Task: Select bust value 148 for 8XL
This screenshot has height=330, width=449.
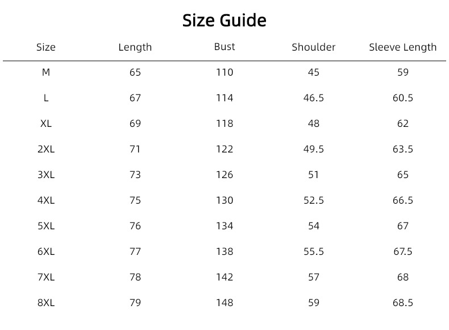Action: click(x=224, y=303)
